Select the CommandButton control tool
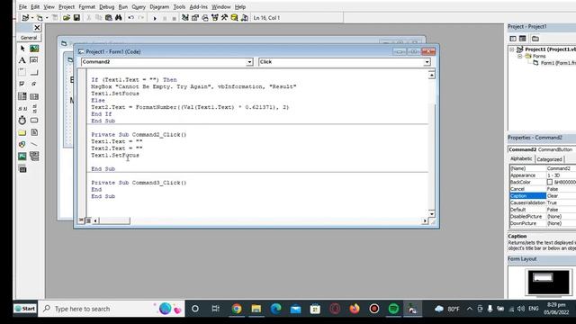Image resolution: width=576 pixels, height=324 pixels. tap(34, 72)
